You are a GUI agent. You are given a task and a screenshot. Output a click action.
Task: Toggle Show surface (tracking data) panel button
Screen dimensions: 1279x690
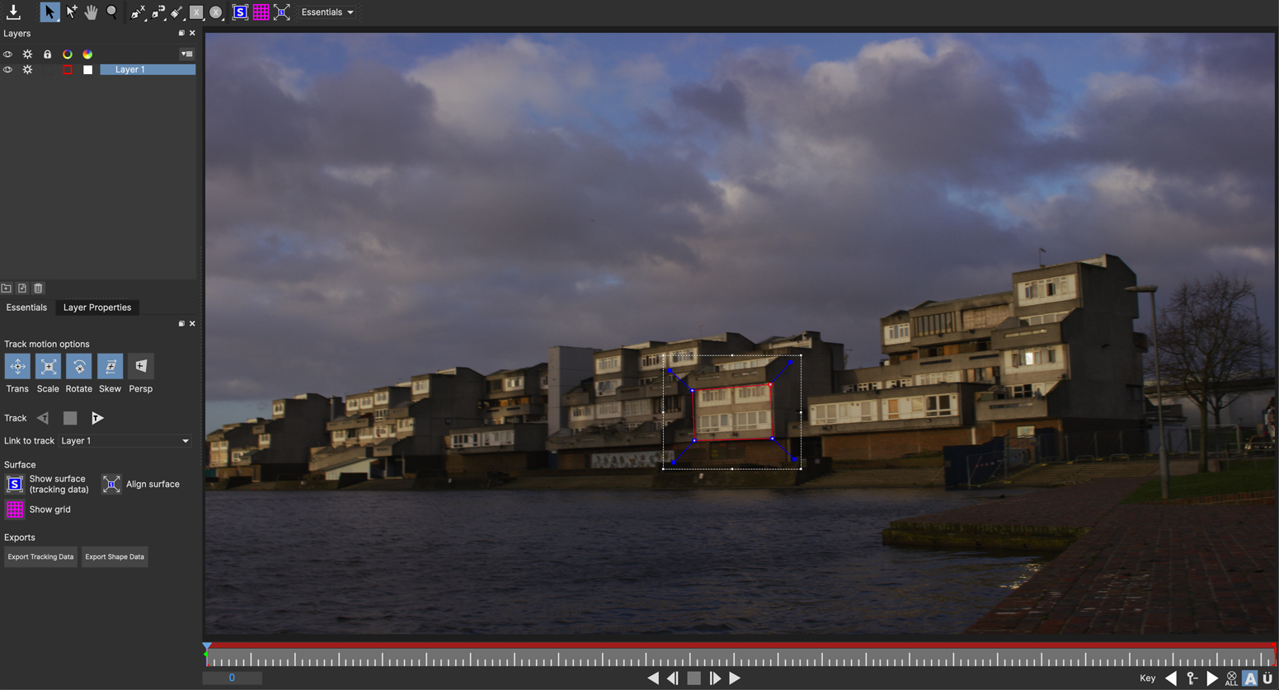click(x=14, y=484)
